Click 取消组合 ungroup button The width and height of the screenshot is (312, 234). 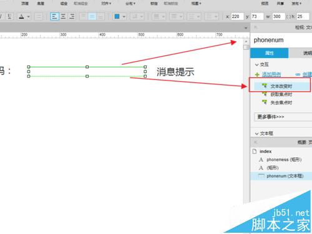pos(80,3)
